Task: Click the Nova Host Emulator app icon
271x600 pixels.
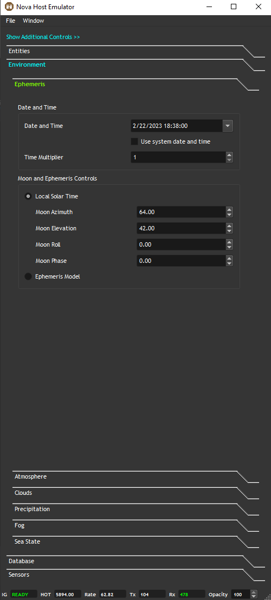Action: (x=9, y=7)
